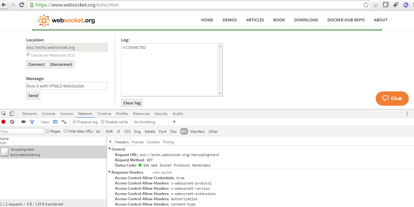Screen dimensions: 414x207
Task: Click the bug extension icon
Action: click(x=396, y=5)
